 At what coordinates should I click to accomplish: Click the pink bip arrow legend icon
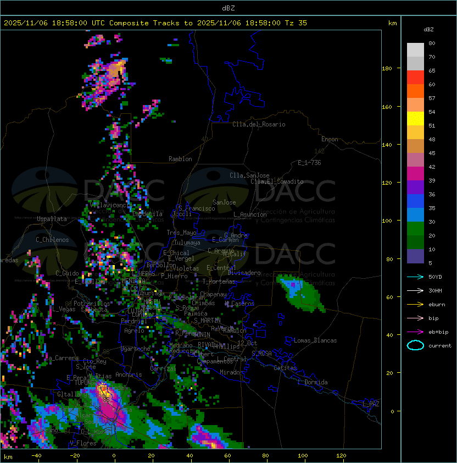415,318
